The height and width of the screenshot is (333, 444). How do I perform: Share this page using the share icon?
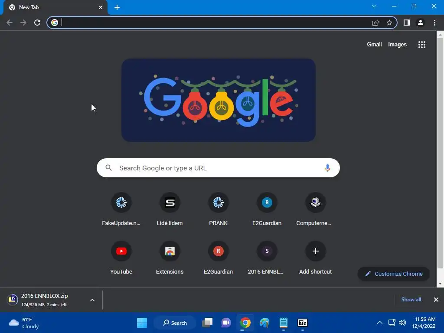[x=375, y=23]
